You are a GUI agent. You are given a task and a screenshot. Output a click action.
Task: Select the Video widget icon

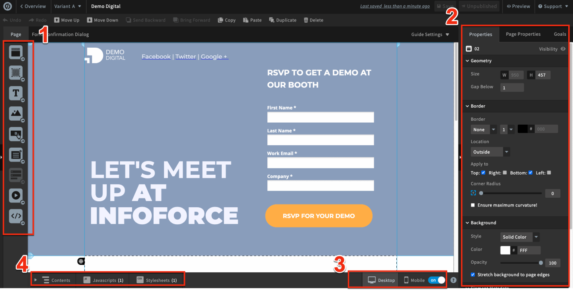click(x=16, y=195)
